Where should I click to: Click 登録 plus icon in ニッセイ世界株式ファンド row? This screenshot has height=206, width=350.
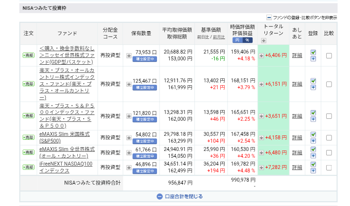pyautogui.click(x=313, y=59)
